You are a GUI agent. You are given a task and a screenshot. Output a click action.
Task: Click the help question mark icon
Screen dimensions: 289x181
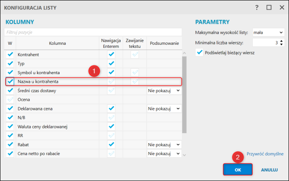point(257,8)
